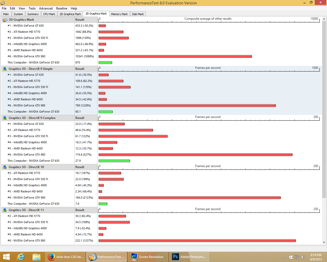Click the scrollbar up arrow
327x262 pixels.
coord(324,19)
